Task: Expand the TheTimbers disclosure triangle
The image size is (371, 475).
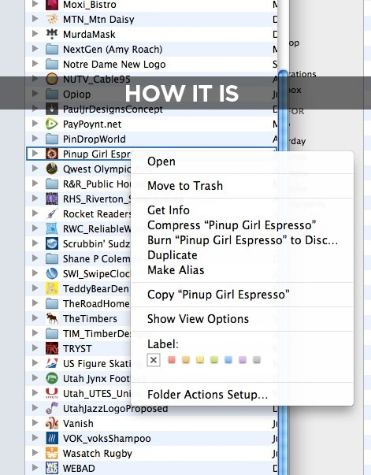Action: pos(35,318)
